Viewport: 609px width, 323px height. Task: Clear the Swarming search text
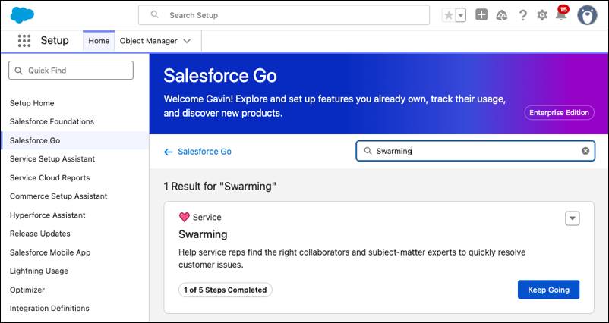[585, 151]
